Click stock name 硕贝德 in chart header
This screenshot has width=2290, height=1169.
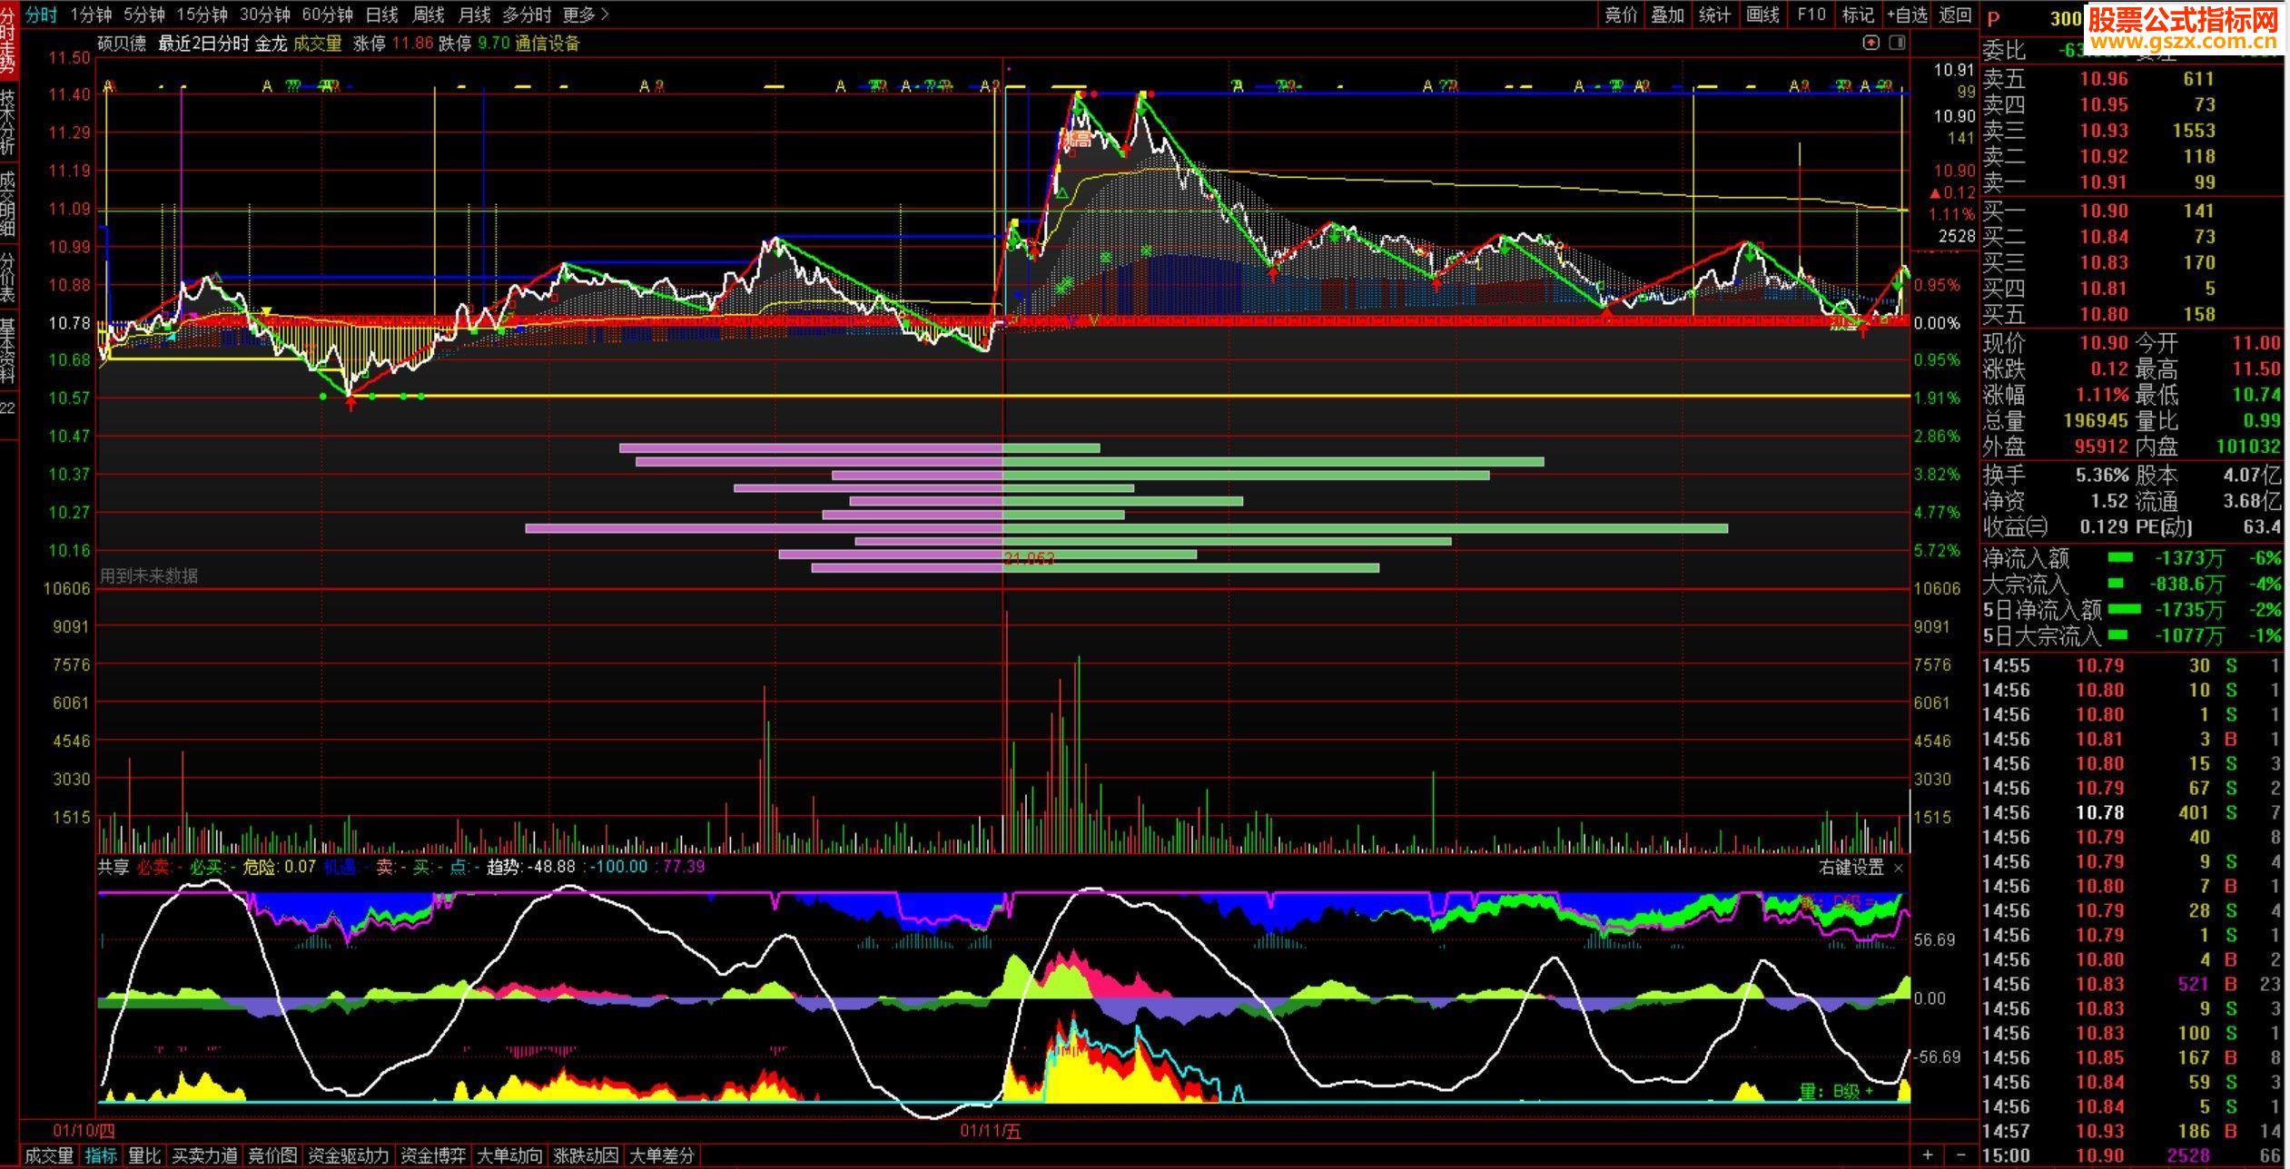[x=122, y=43]
